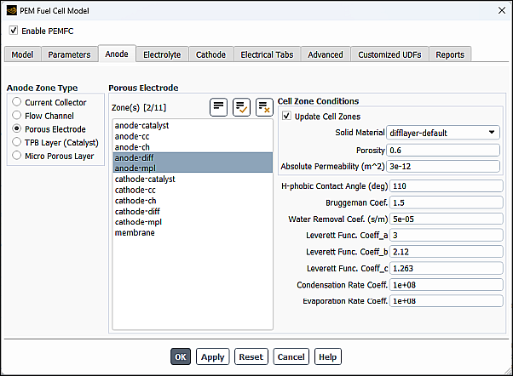This screenshot has height=376, width=513.
Task: Select cathode-mpl in the zone list
Action: (x=193, y=222)
